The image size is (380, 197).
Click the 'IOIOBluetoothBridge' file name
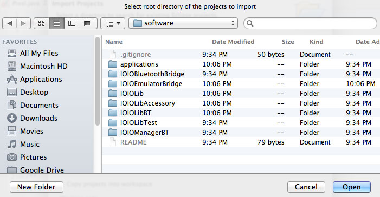click(x=152, y=74)
